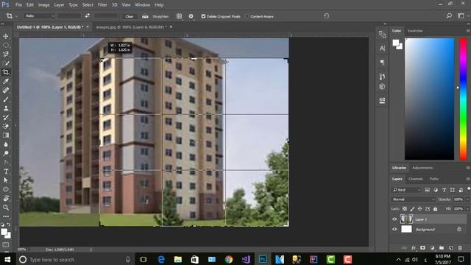471x265 pixels.
Task: Open the Ratio preset dropdown
Action: (x=39, y=16)
